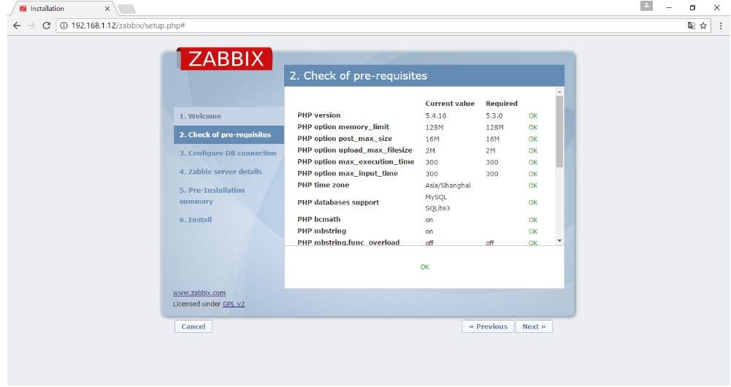The image size is (731, 387).
Task: Click the browser forward arrow
Action: pos(31,26)
